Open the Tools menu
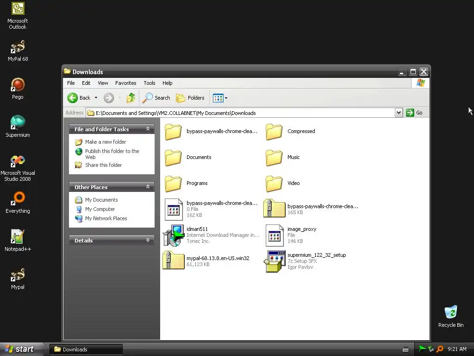Viewport: 474px width, 356px height. click(150, 83)
